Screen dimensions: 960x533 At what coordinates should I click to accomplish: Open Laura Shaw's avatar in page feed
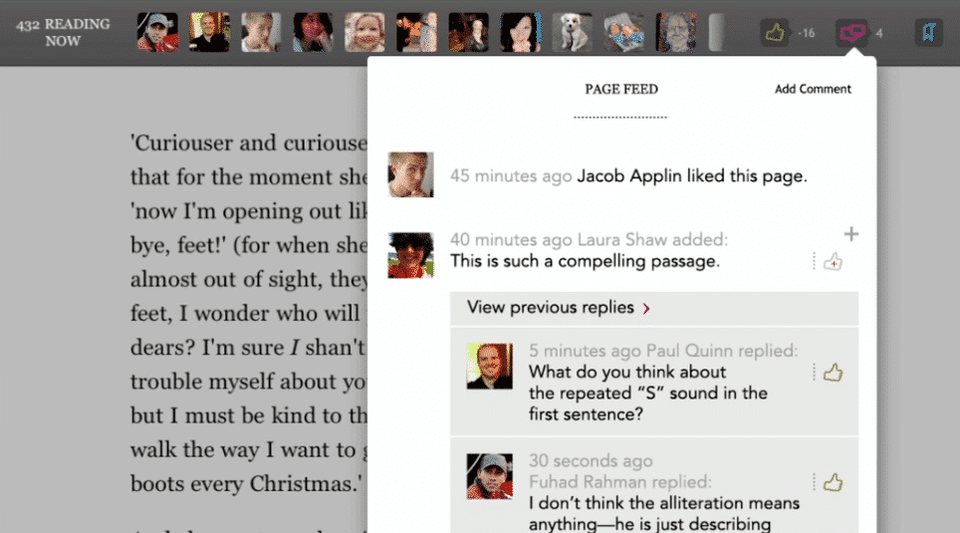click(x=411, y=255)
